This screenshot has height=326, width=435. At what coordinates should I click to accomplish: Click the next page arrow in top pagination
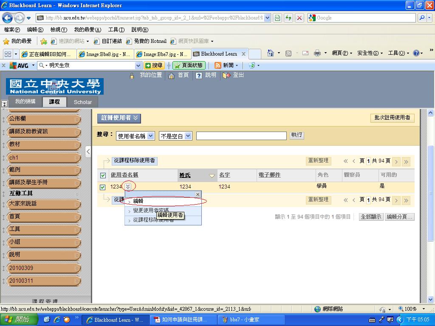point(396,161)
